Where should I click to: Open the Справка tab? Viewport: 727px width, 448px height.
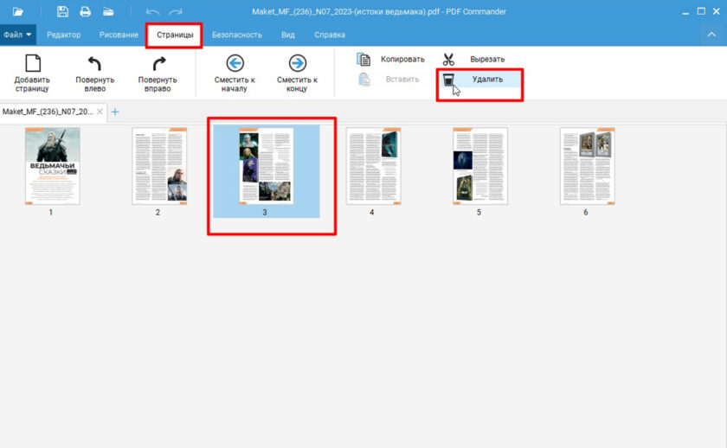tap(330, 35)
